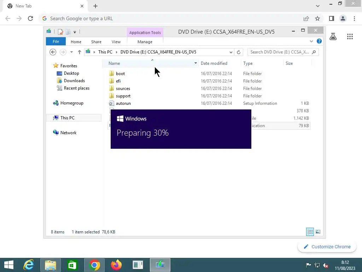The height and width of the screenshot is (272, 362).
Task: Click the Application Tools tab header
Action: pyautogui.click(x=145, y=33)
